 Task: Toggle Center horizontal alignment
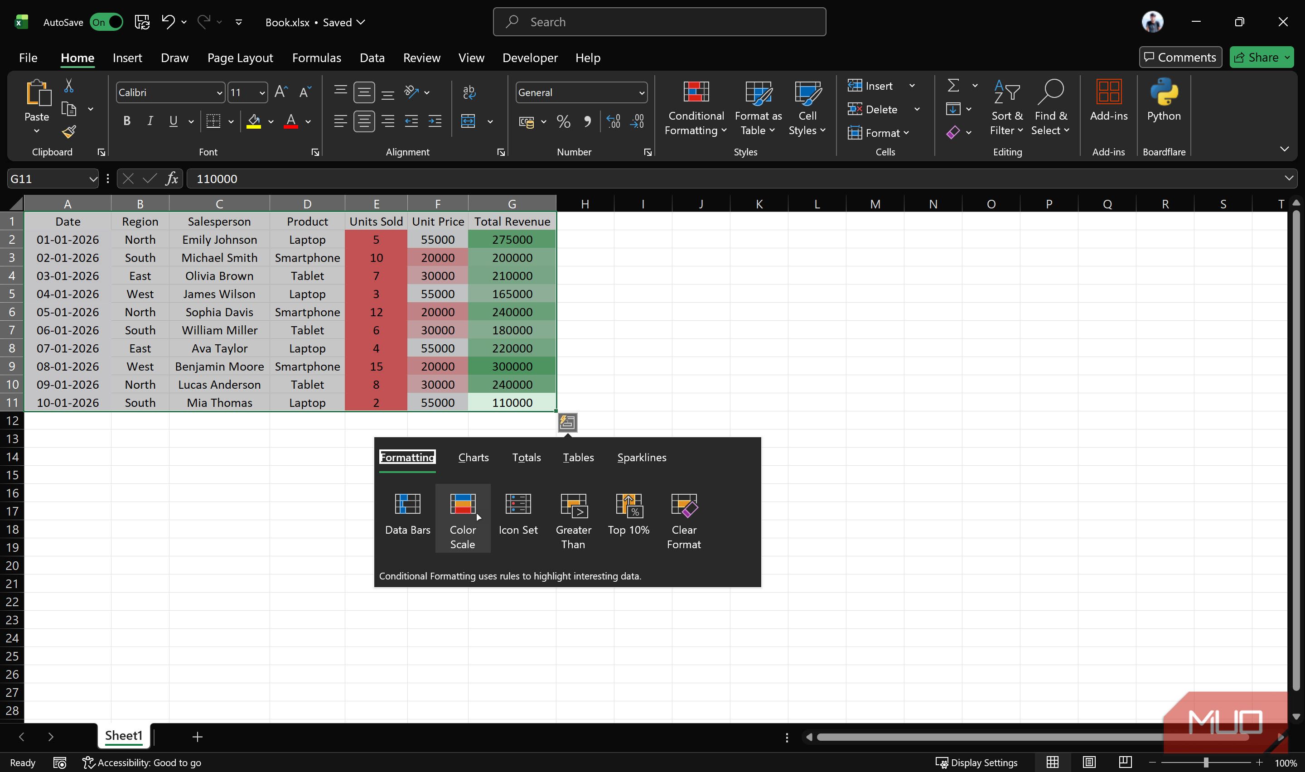point(364,121)
